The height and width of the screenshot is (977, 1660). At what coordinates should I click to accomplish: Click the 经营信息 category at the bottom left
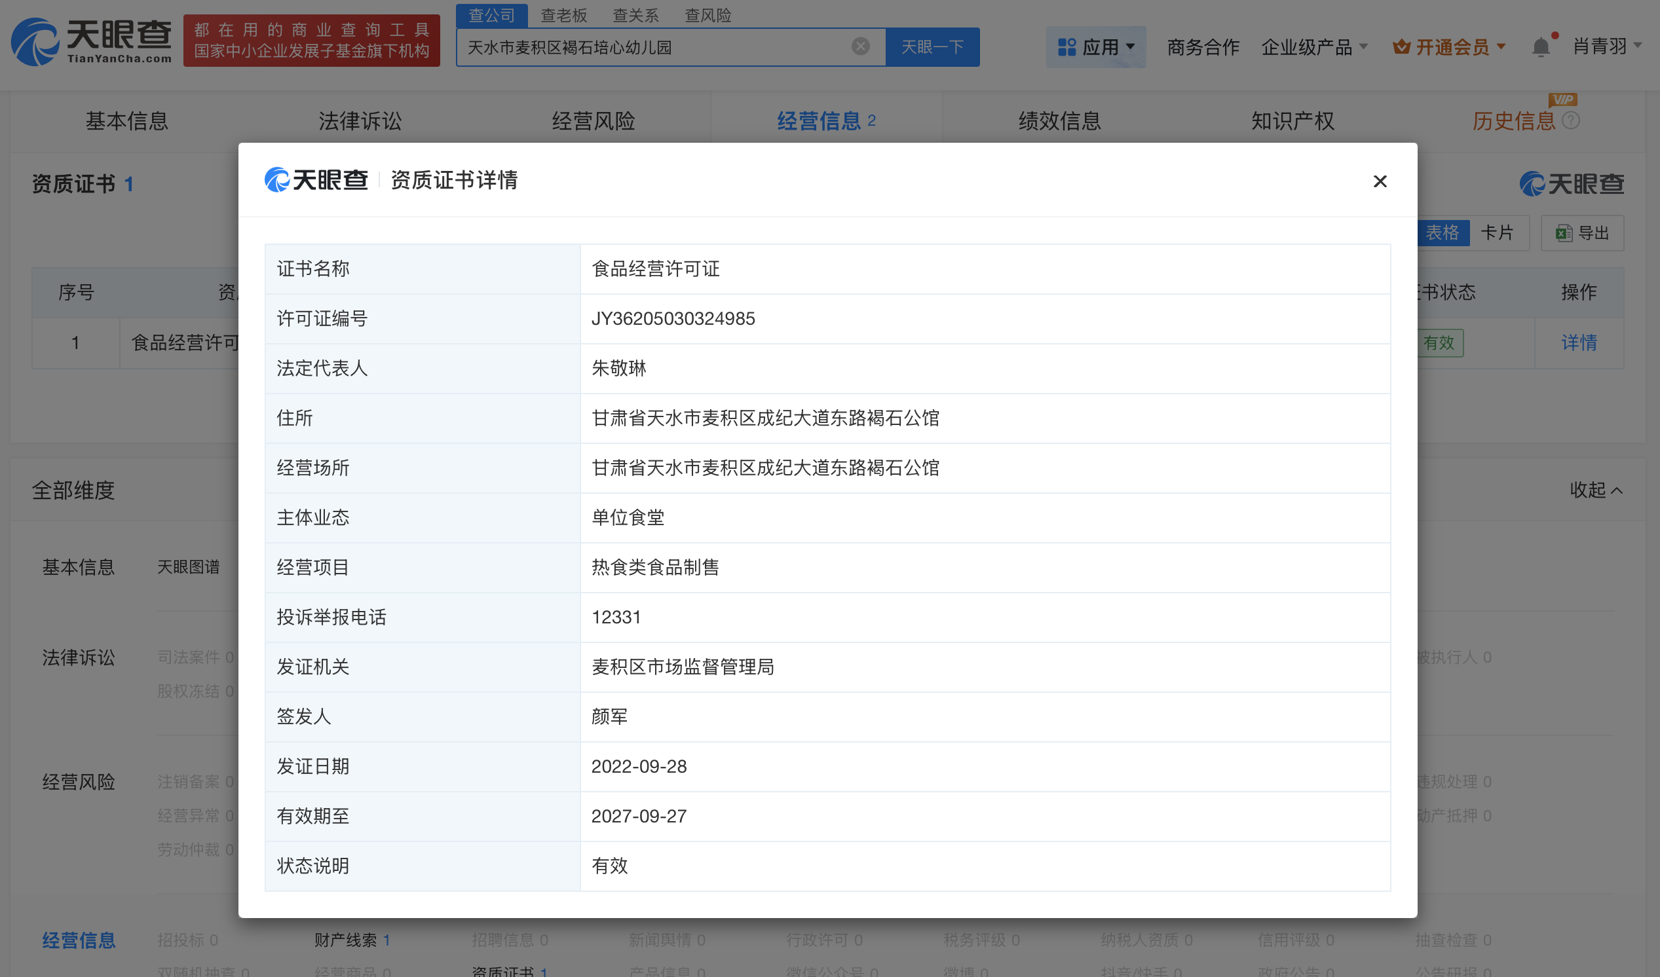coord(79,940)
